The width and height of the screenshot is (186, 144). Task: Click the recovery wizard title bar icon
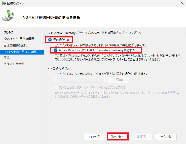pyautogui.click(x=4, y=3)
